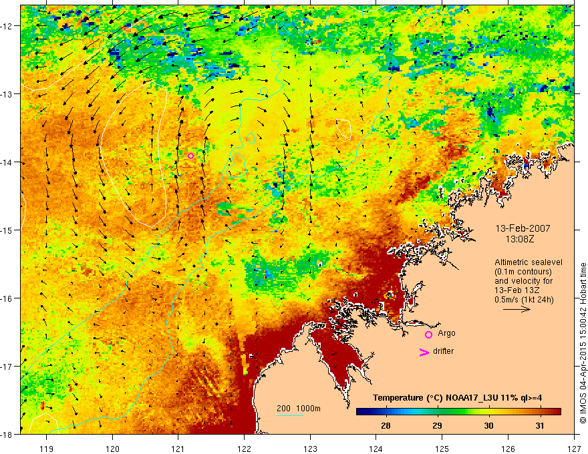Click the IMOS copyright timestamp text

(583, 343)
